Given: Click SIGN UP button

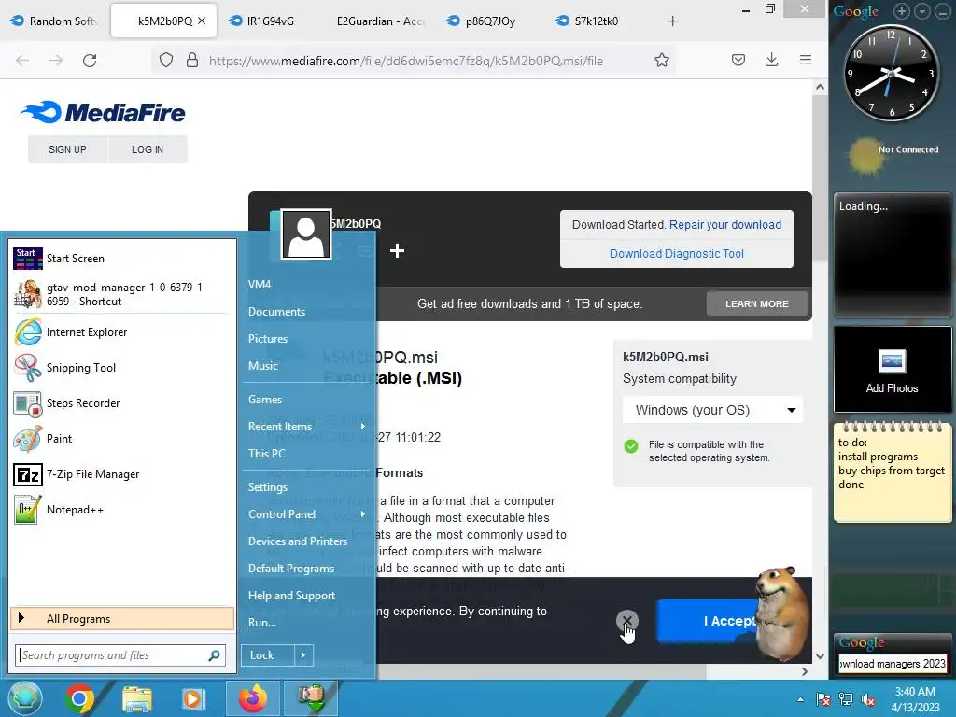Looking at the screenshot, I should (x=67, y=149).
